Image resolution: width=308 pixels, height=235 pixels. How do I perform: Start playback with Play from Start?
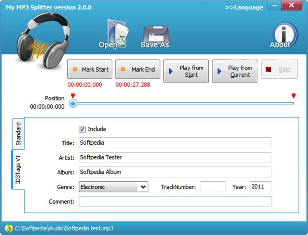pos(186,71)
